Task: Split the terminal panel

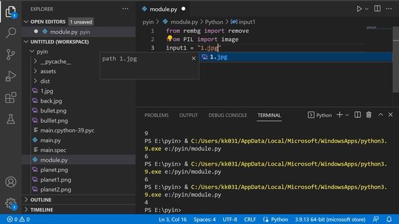Action: click(x=357, y=114)
